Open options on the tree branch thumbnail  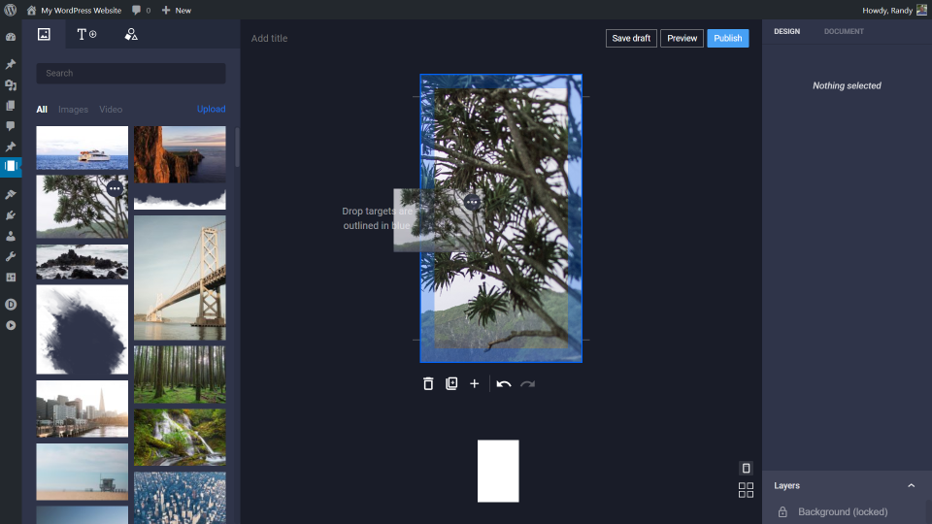coord(115,189)
